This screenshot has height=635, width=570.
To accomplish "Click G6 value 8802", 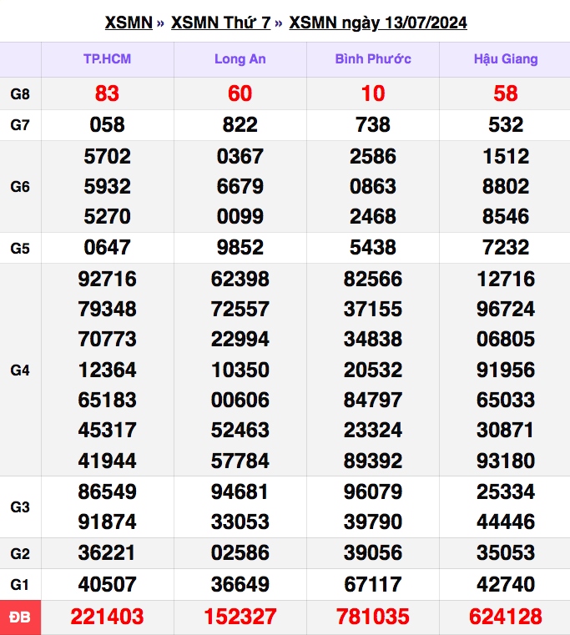I will [x=506, y=186].
